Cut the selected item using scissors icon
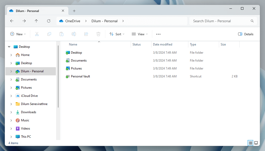 [x=37, y=34]
